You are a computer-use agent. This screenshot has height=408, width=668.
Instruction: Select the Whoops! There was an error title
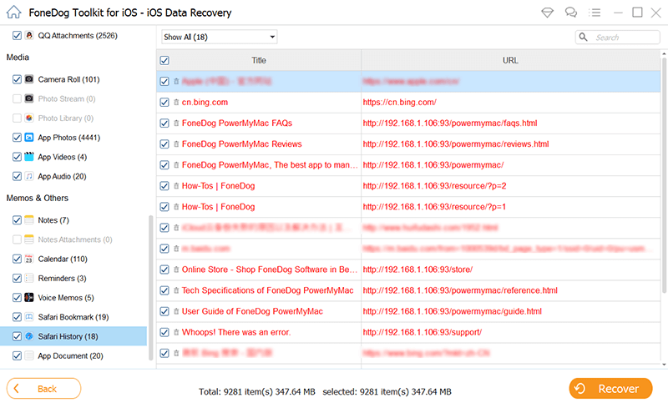click(x=236, y=332)
